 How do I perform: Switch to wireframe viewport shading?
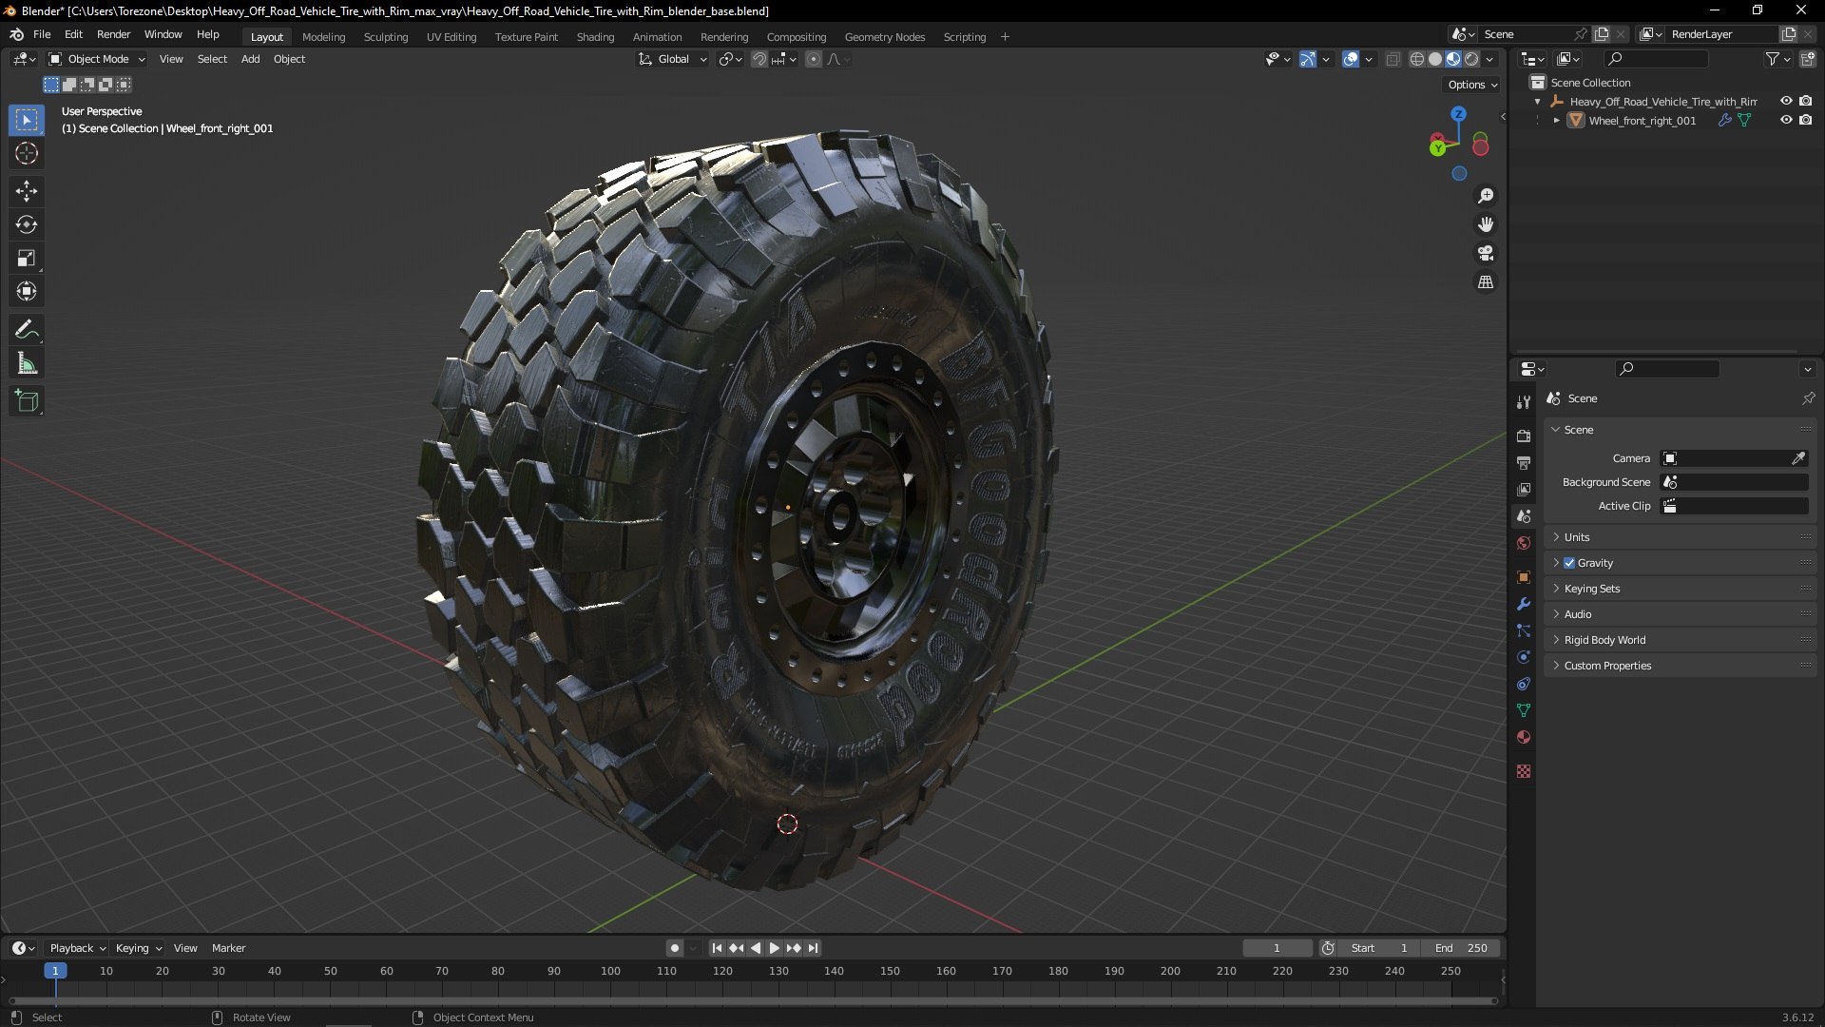coord(1416,59)
